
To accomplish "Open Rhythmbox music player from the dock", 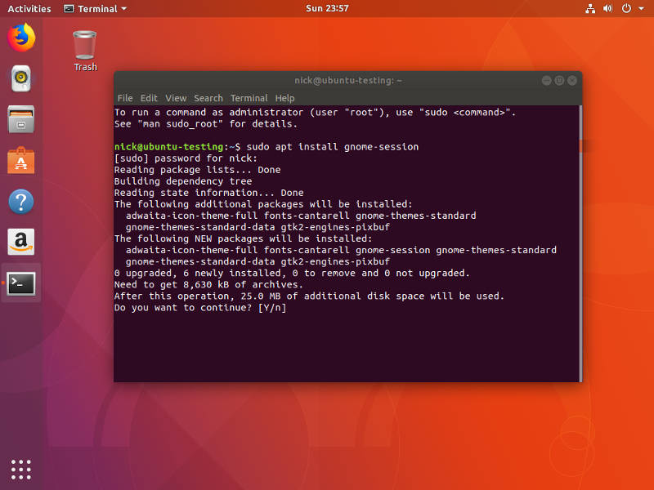I will pyautogui.click(x=20, y=78).
